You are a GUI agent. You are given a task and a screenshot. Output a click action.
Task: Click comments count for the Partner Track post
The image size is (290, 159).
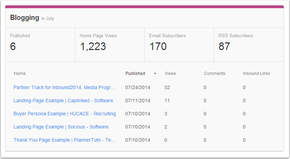205,87
